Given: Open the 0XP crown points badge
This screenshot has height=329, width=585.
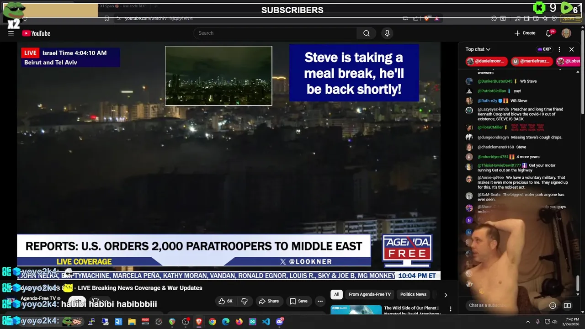Looking at the screenshot, I should coord(544,49).
